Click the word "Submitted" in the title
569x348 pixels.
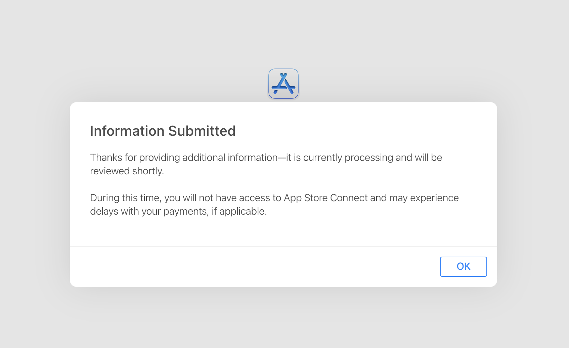click(x=202, y=131)
